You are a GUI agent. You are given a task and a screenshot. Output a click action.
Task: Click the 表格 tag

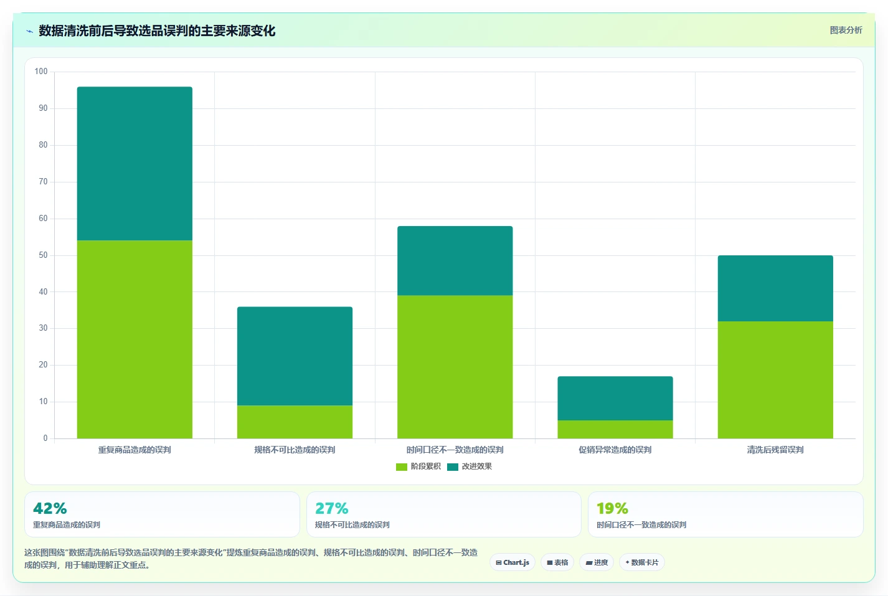point(557,562)
